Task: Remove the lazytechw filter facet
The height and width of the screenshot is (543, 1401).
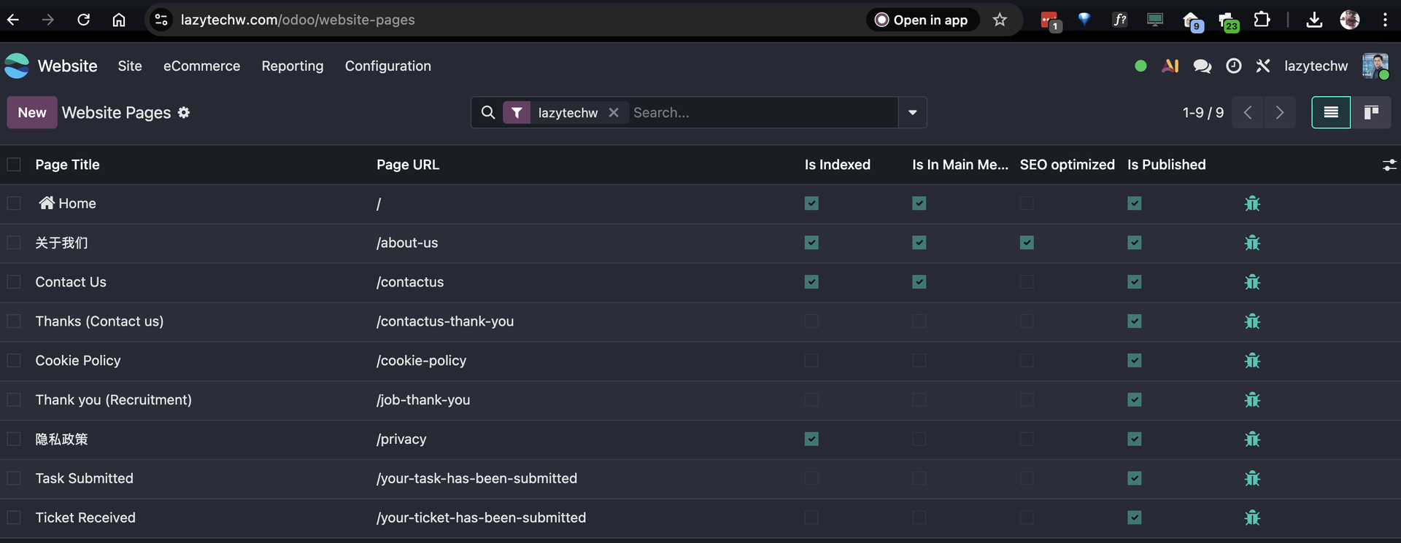Action: point(614,112)
